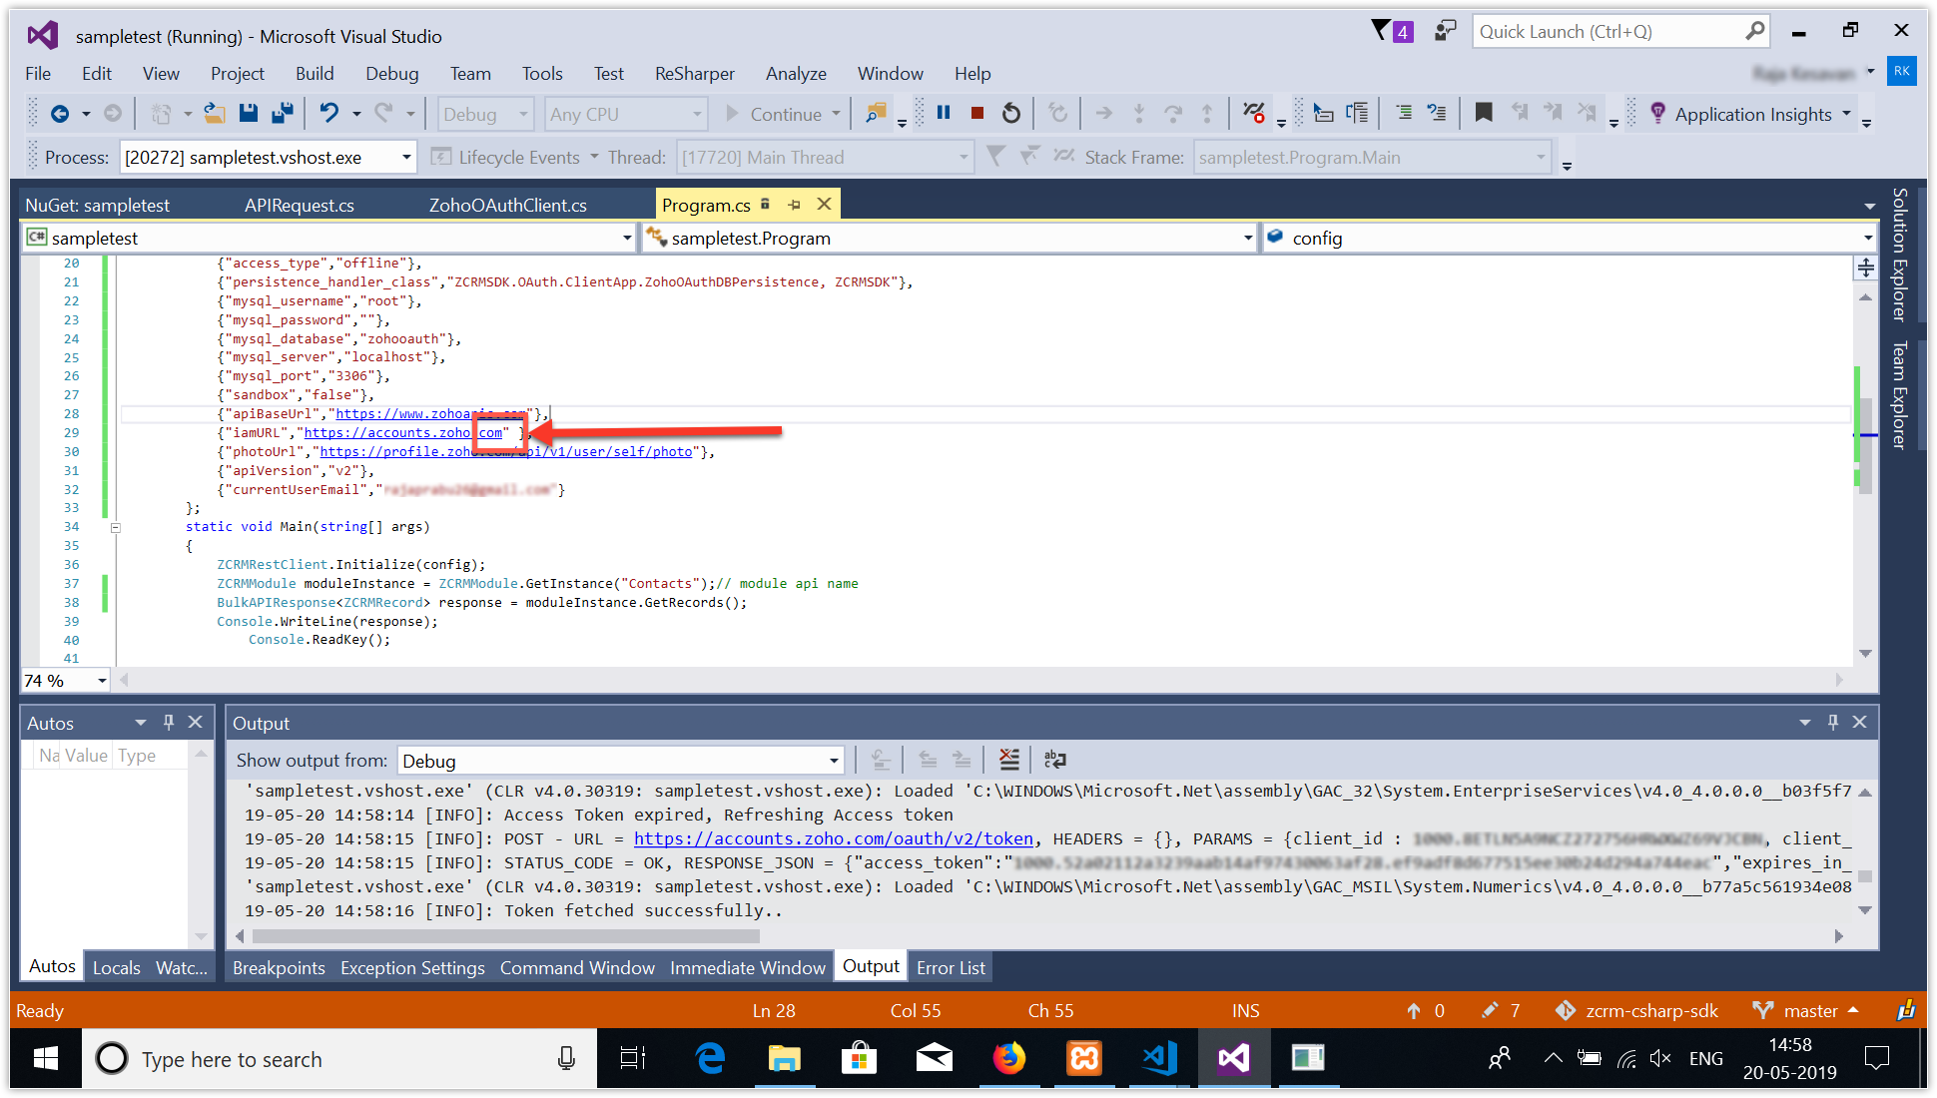1937x1098 pixels.
Task: Switch to the Locals tab
Action: [117, 967]
